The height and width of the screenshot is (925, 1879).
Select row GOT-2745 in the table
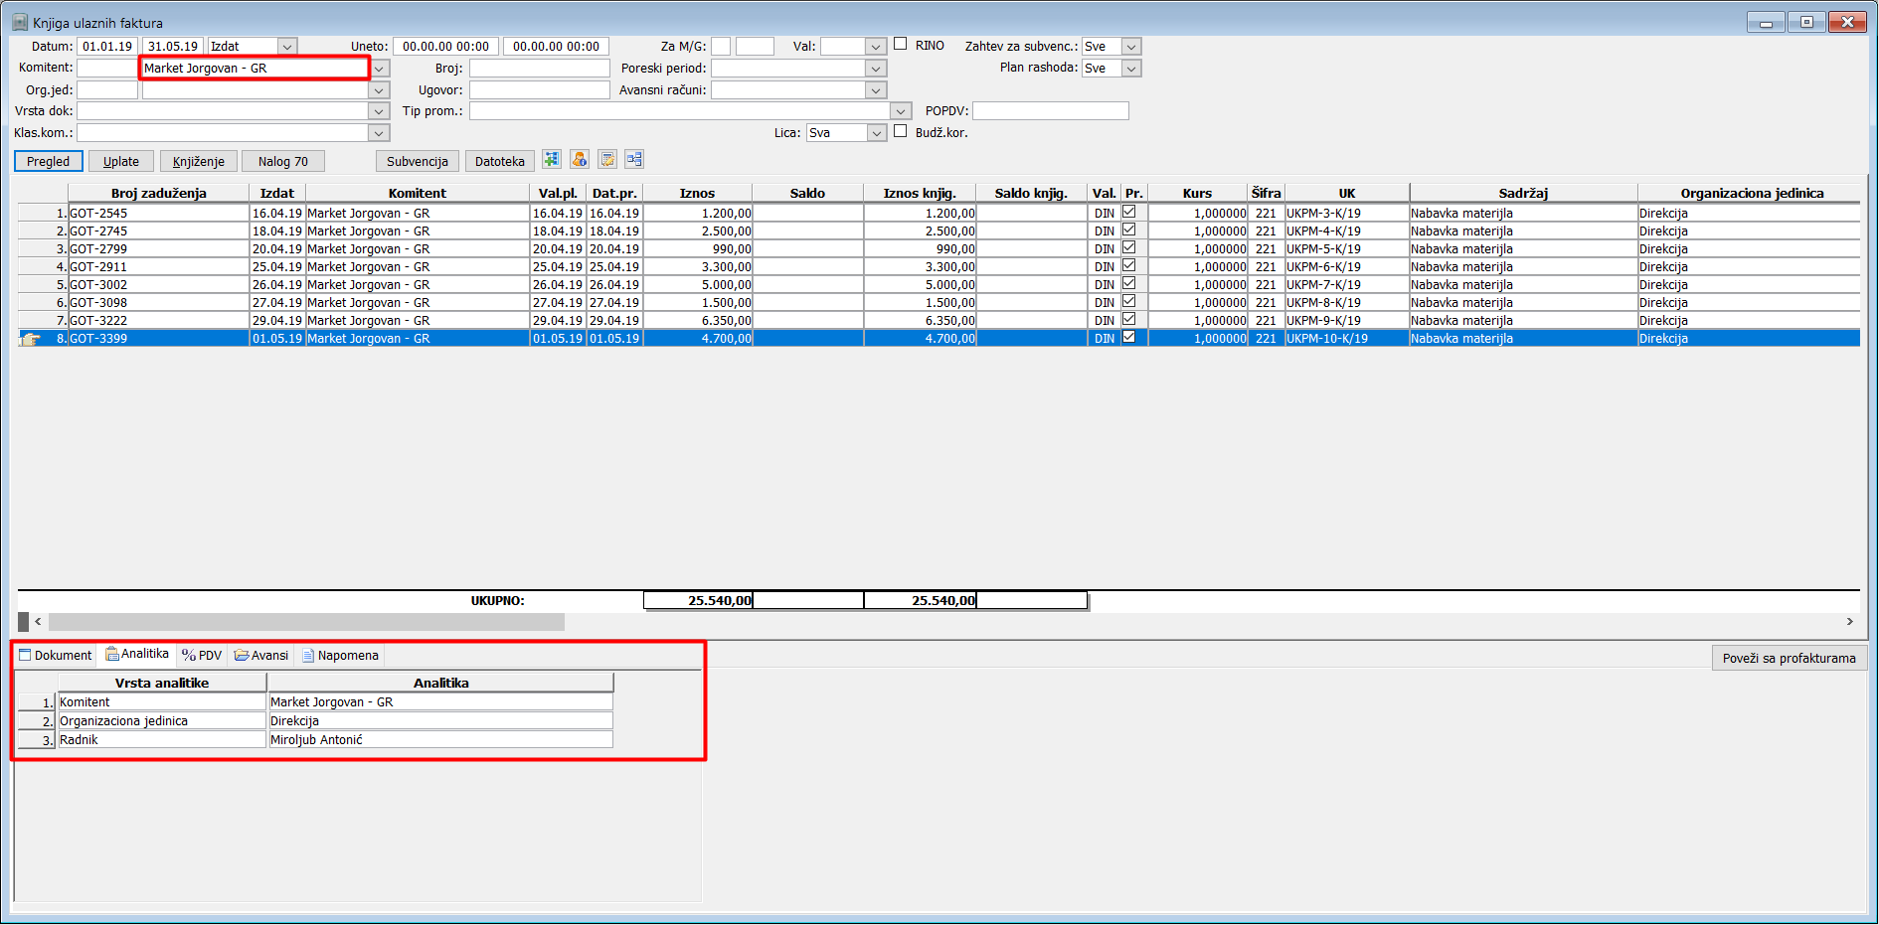coord(939,231)
